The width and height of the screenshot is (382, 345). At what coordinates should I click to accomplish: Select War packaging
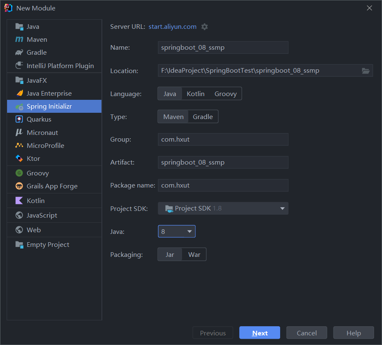tap(194, 254)
